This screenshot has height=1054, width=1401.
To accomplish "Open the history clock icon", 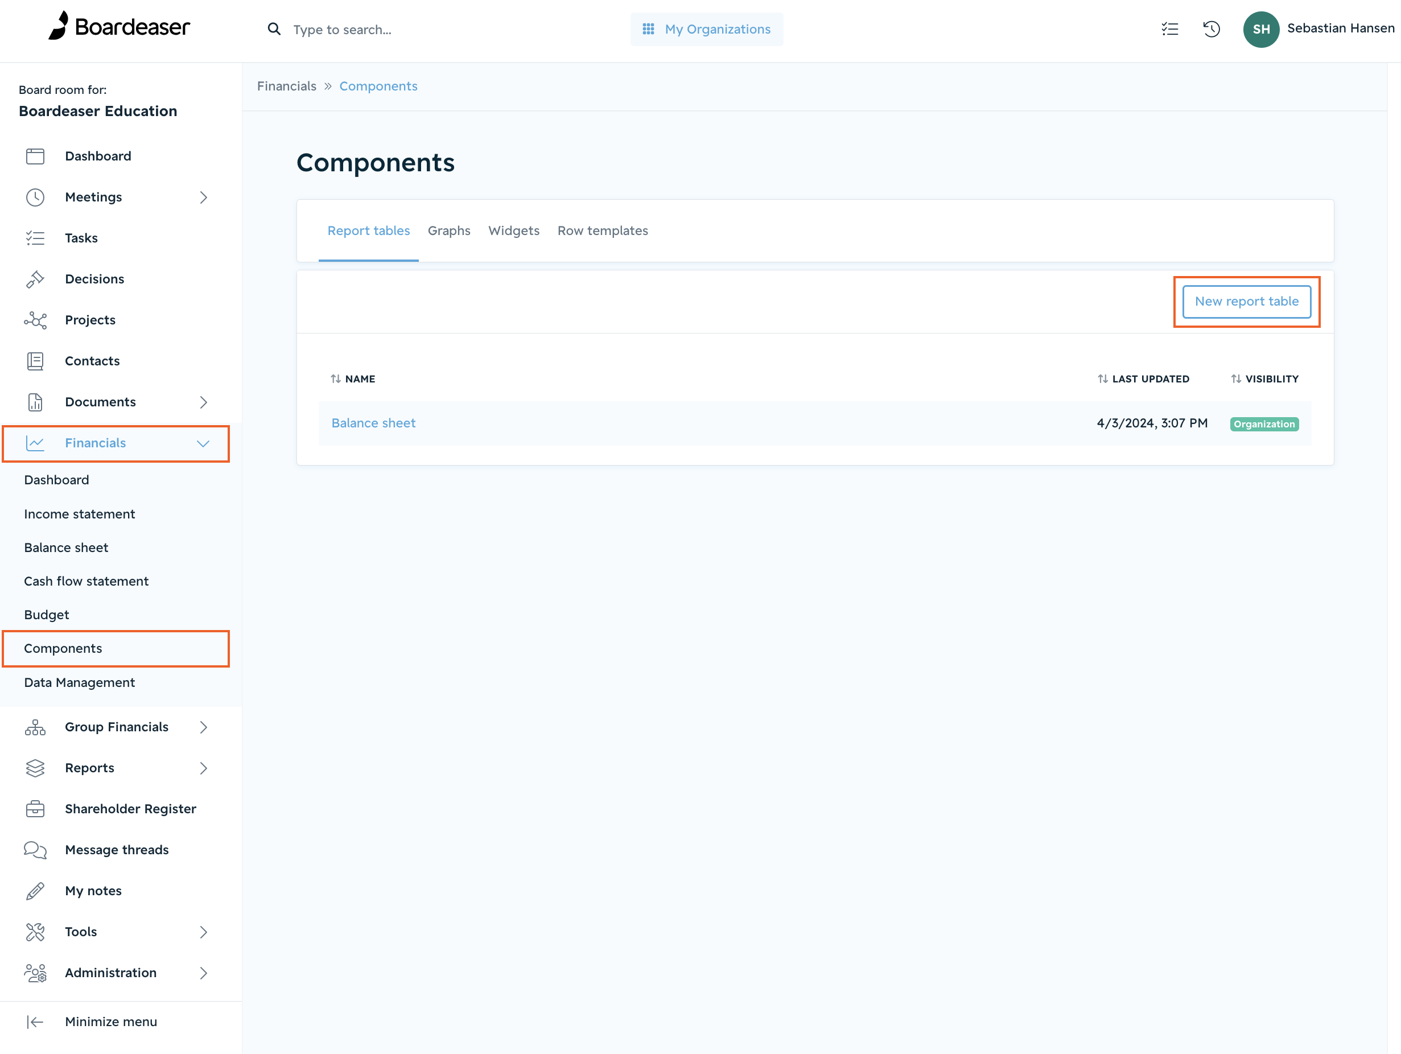I will 1211,29.
